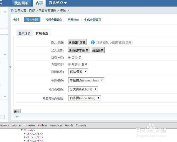Expand the third tr node under tbody
The image size is (177, 142).
pos(25,141)
